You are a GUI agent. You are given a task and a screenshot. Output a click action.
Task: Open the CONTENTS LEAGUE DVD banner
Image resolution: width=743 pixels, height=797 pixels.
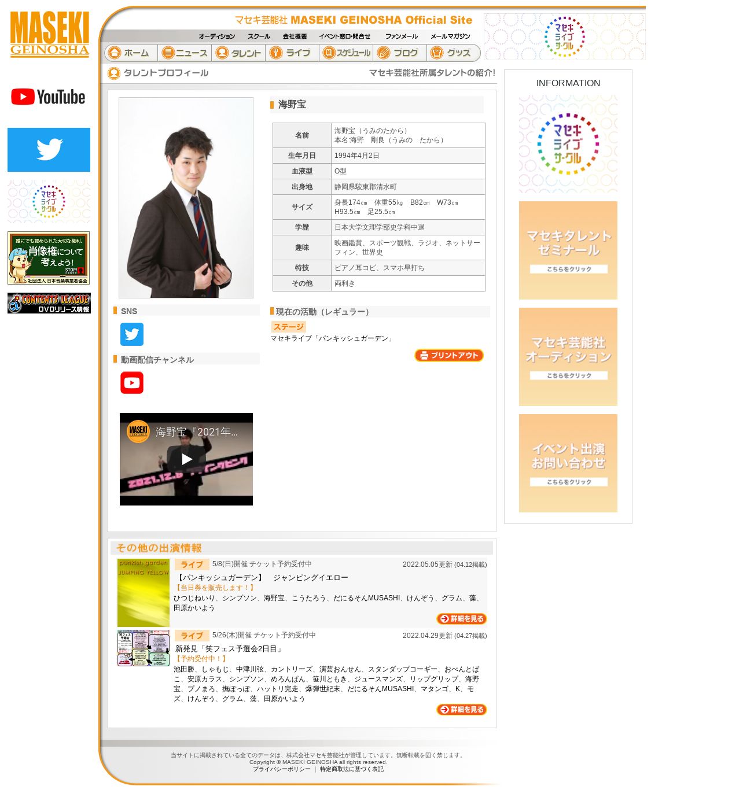[49, 303]
